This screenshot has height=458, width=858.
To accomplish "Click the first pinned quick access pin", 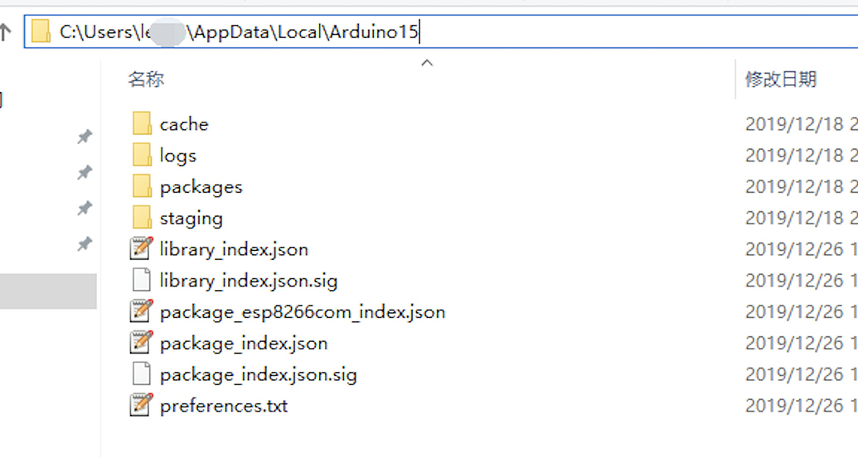I will [85, 137].
